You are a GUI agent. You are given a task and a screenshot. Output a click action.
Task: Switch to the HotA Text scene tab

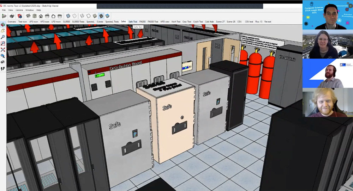[176, 22]
